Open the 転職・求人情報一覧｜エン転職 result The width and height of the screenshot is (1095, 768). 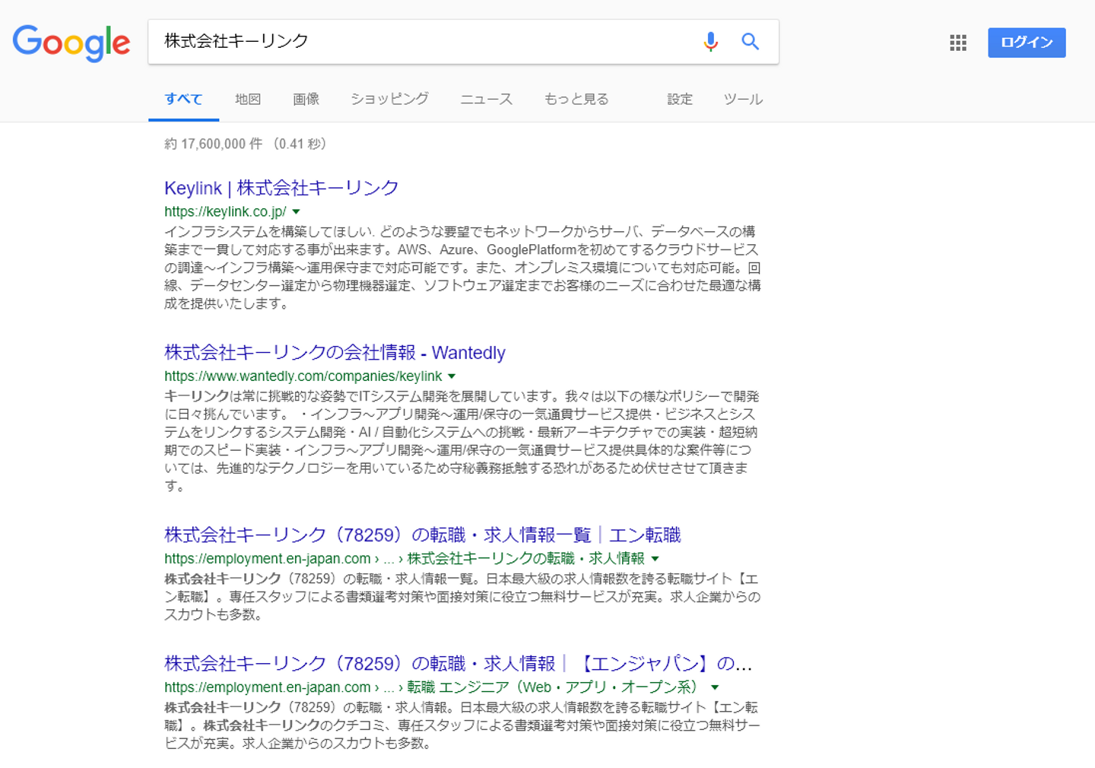click(x=423, y=535)
